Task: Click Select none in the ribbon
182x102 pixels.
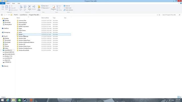Action: coord(67,8)
